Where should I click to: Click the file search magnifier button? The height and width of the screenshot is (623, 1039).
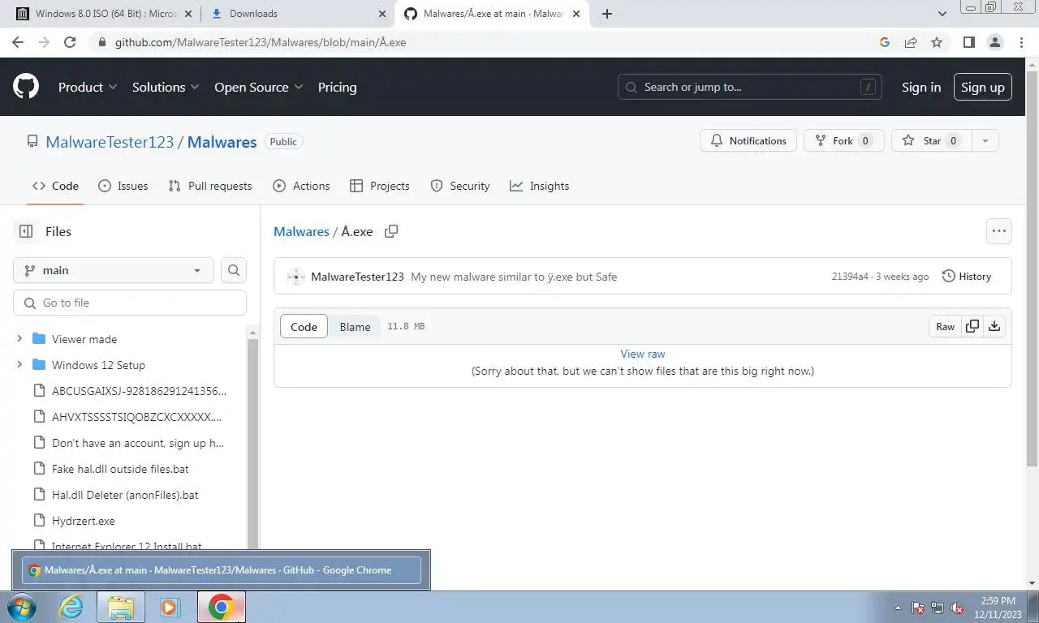[x=234, y=270]
